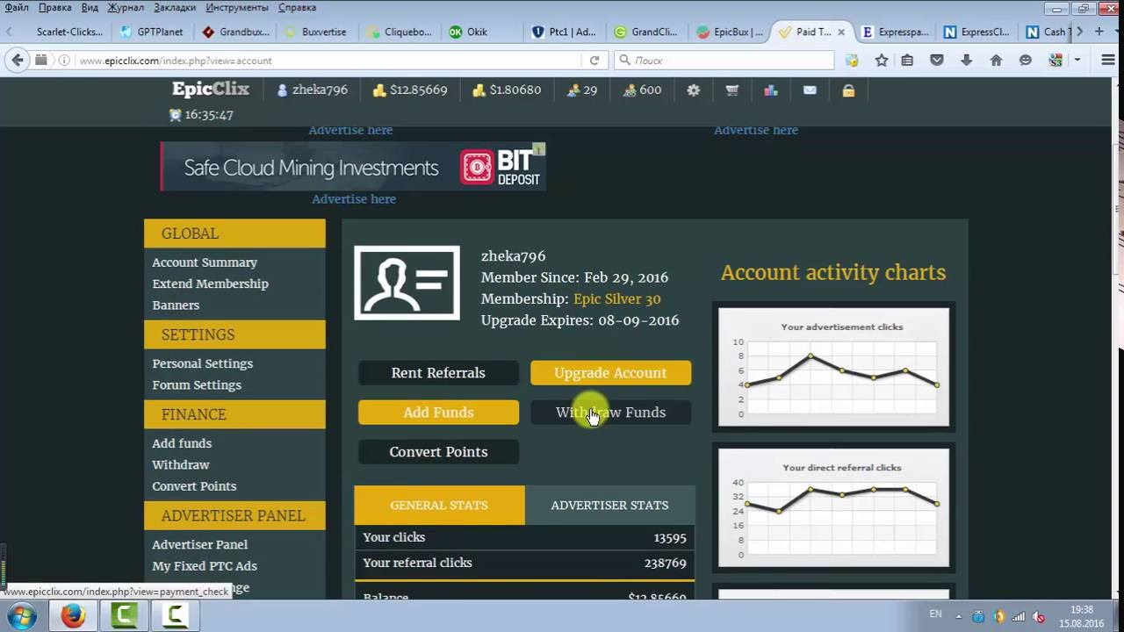Click the Firefox search box Поиск

[724, 61]
